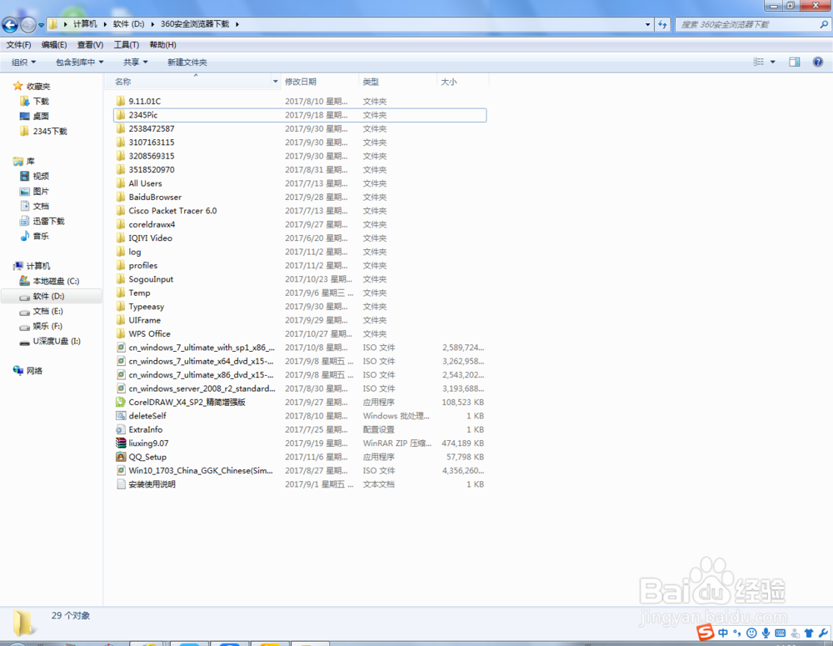The width and height of the screenshot is (833, 646).
Task: Toggle the preview pane icon
Action: coord(794,63)
